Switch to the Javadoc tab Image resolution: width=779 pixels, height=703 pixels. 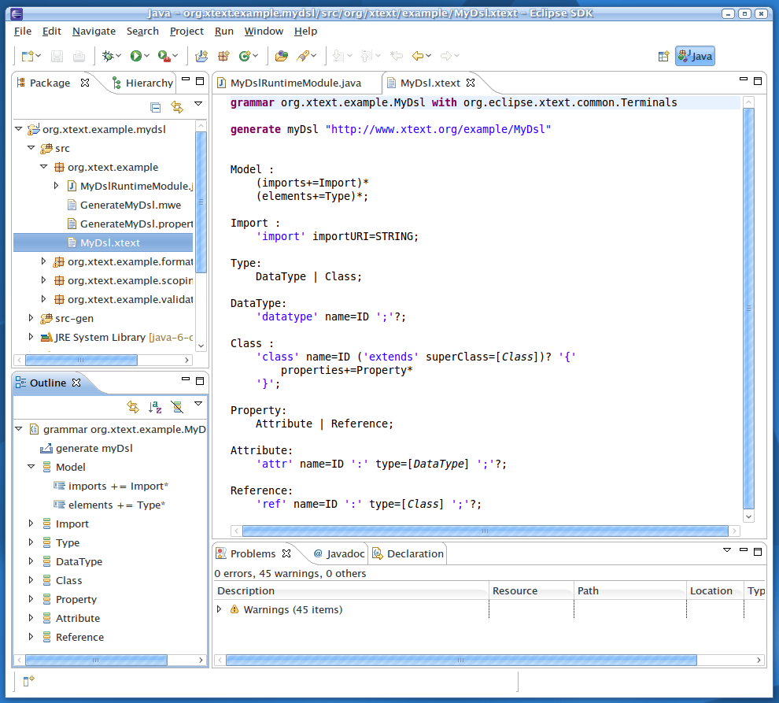[340, 554]
